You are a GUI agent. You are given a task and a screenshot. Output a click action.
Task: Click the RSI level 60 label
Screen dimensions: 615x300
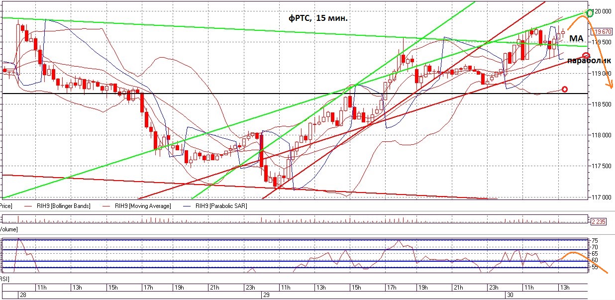pyautogui.click(x=594, y=260)
